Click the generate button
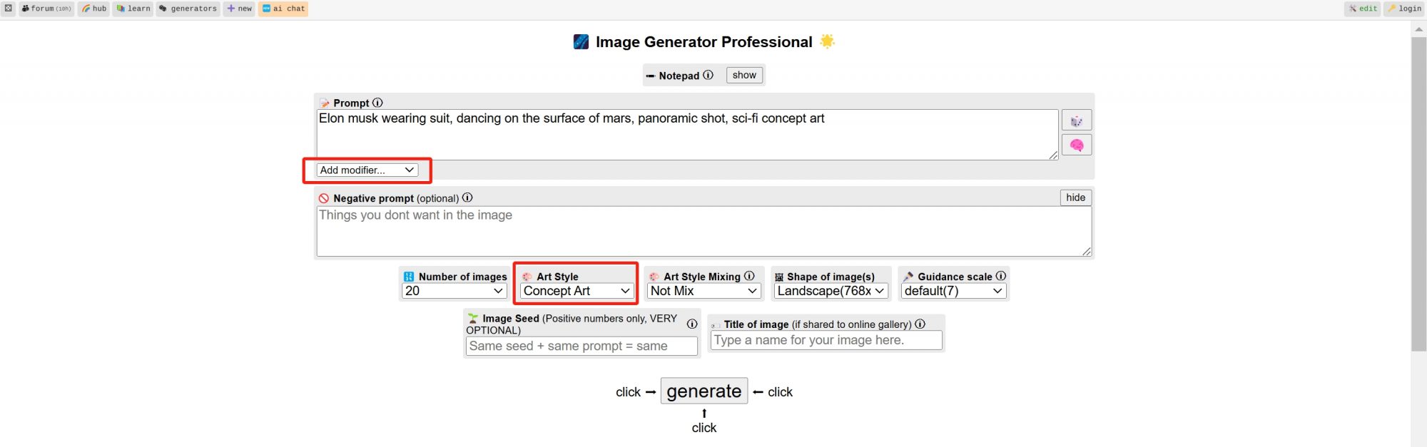This screenshot has height=447, width=1427. pos(704,391)
